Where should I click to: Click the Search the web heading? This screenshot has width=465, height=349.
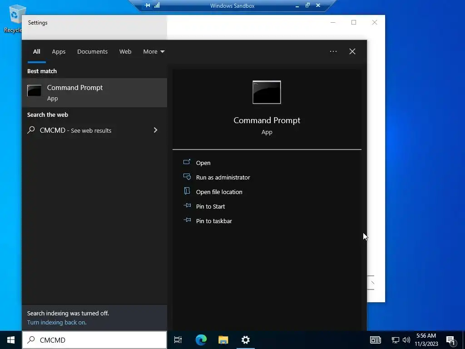[x=47, y=115]
